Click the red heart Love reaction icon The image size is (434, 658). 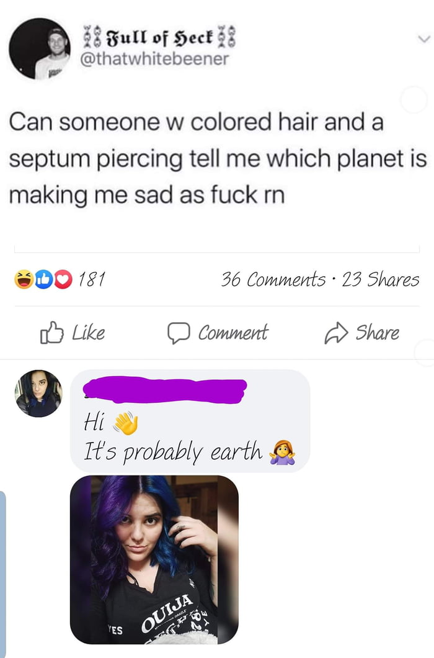63,279
